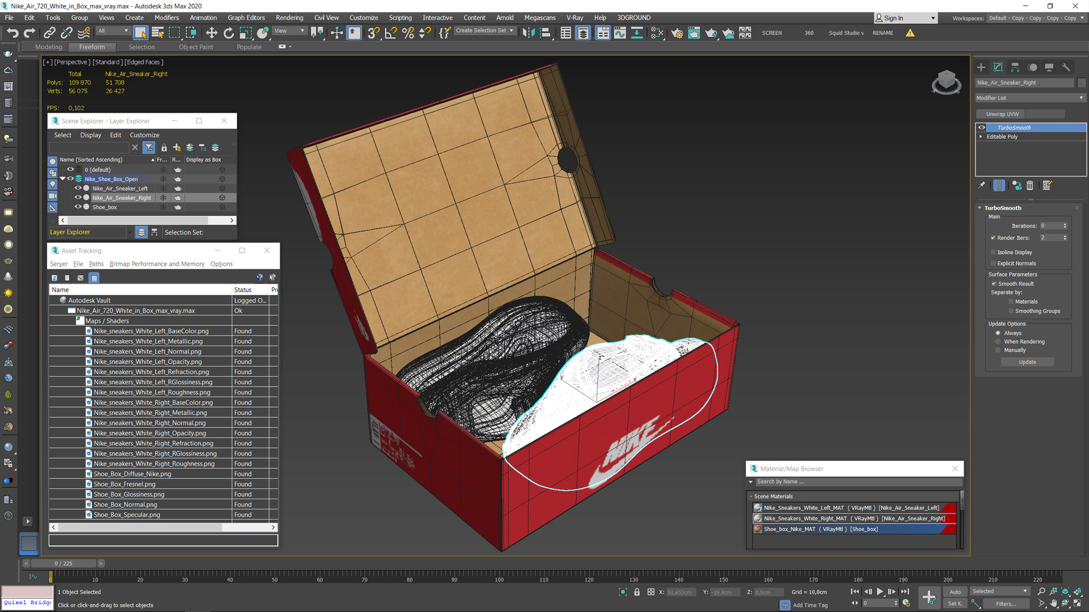Enable the Isoline Display checkbox
Image resolution: width=1089 pixels, height=612 pixels.
993,252
